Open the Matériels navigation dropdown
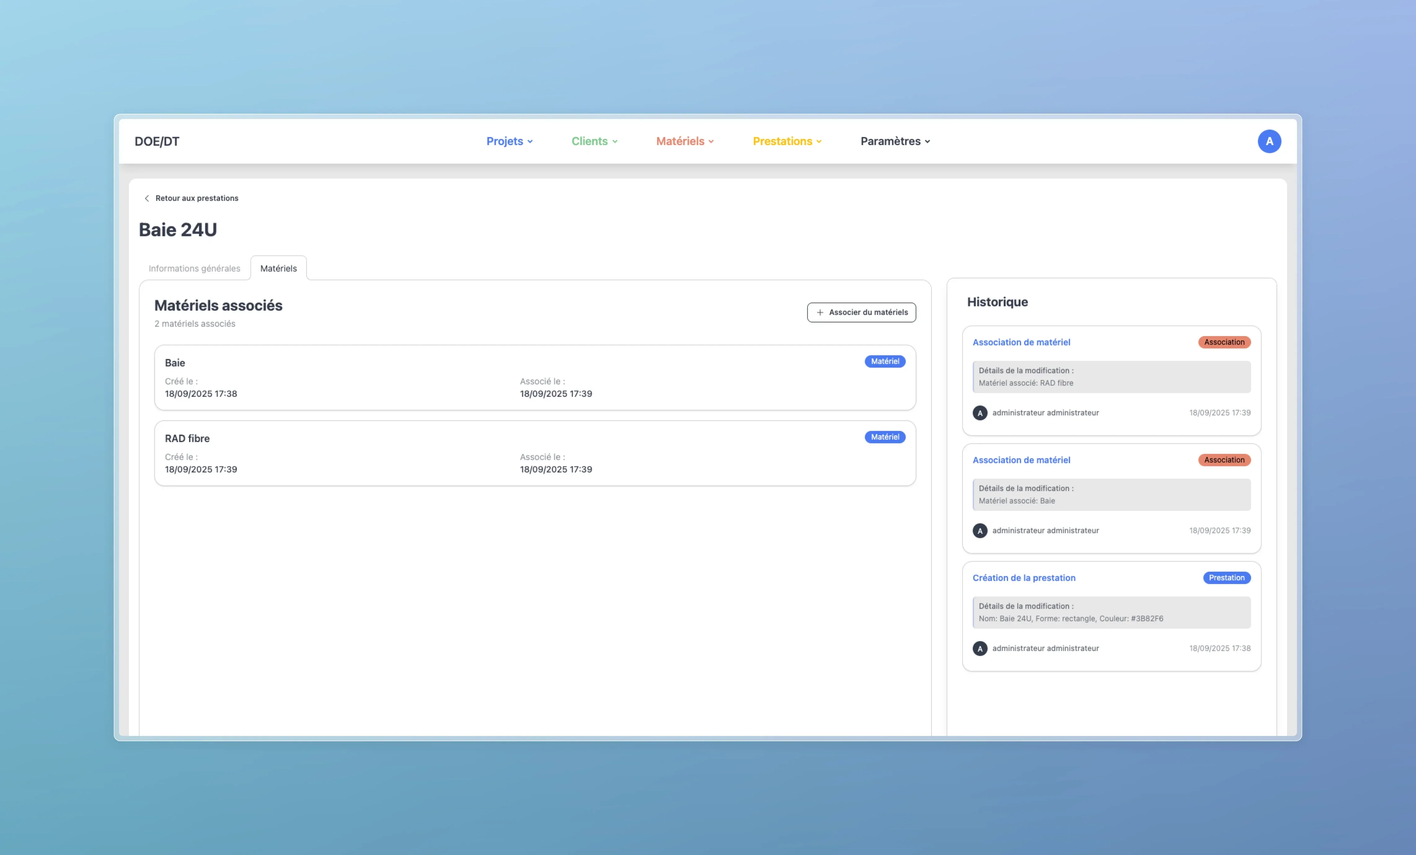 (x=684, y=141)
